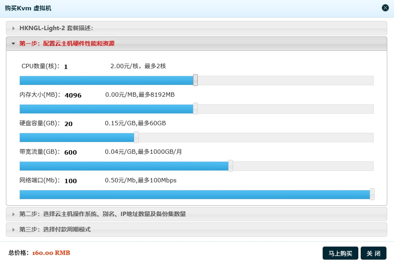The height and width of the screenshot is (264, 394).
Task: Open 第二步：选择云主机操作系统 header
Action: (x=197, y=214)
